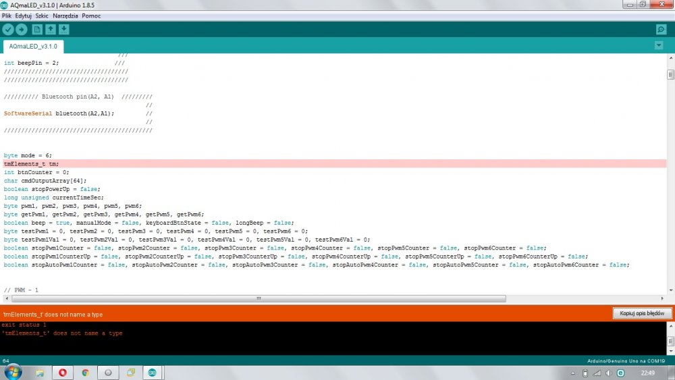Screen dimensions: 675x380
Task: Open Opera browser from the taskbar
Action: tap(62, 373)
